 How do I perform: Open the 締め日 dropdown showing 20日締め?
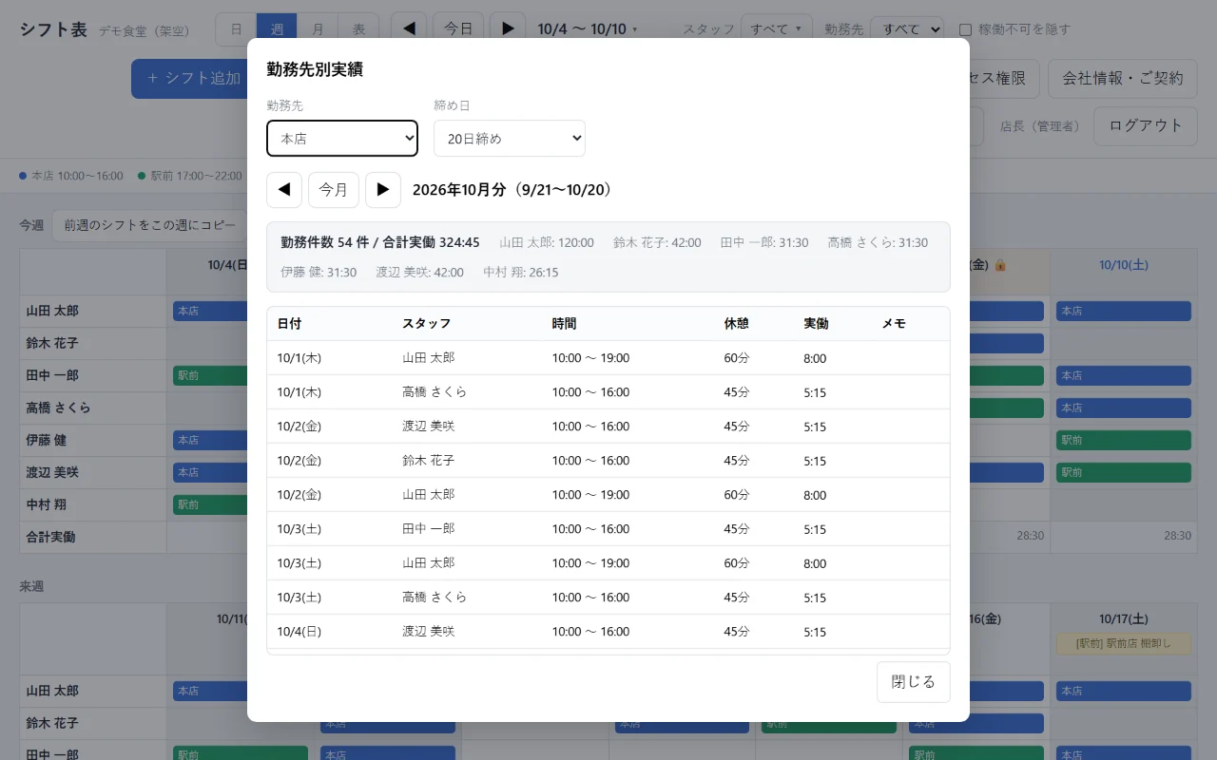510,139
